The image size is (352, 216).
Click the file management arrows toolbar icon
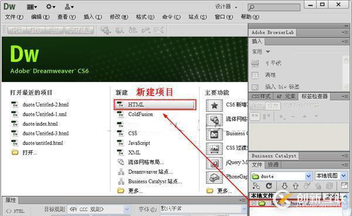pyautogui.click(x=133, y=30)
